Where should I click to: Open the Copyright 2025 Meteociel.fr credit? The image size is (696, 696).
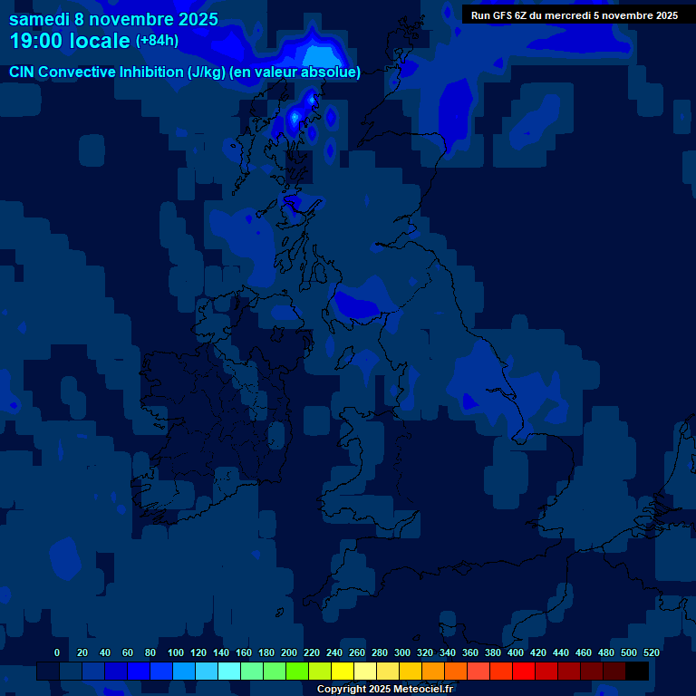pyautogui.click(x=384, y=690)
